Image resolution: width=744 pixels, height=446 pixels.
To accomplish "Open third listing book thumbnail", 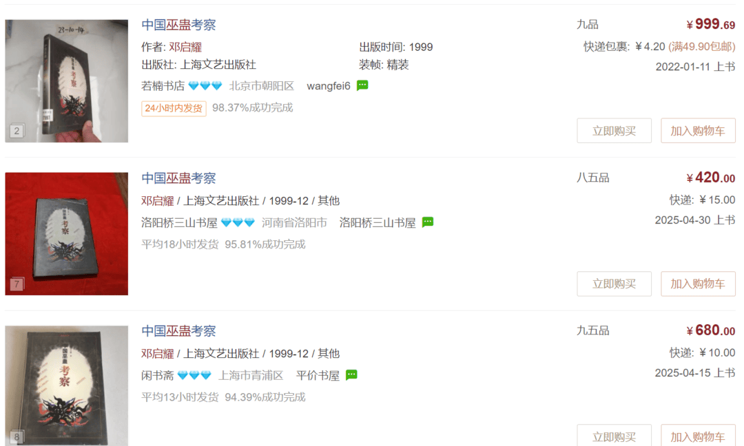I will (66, 386).
